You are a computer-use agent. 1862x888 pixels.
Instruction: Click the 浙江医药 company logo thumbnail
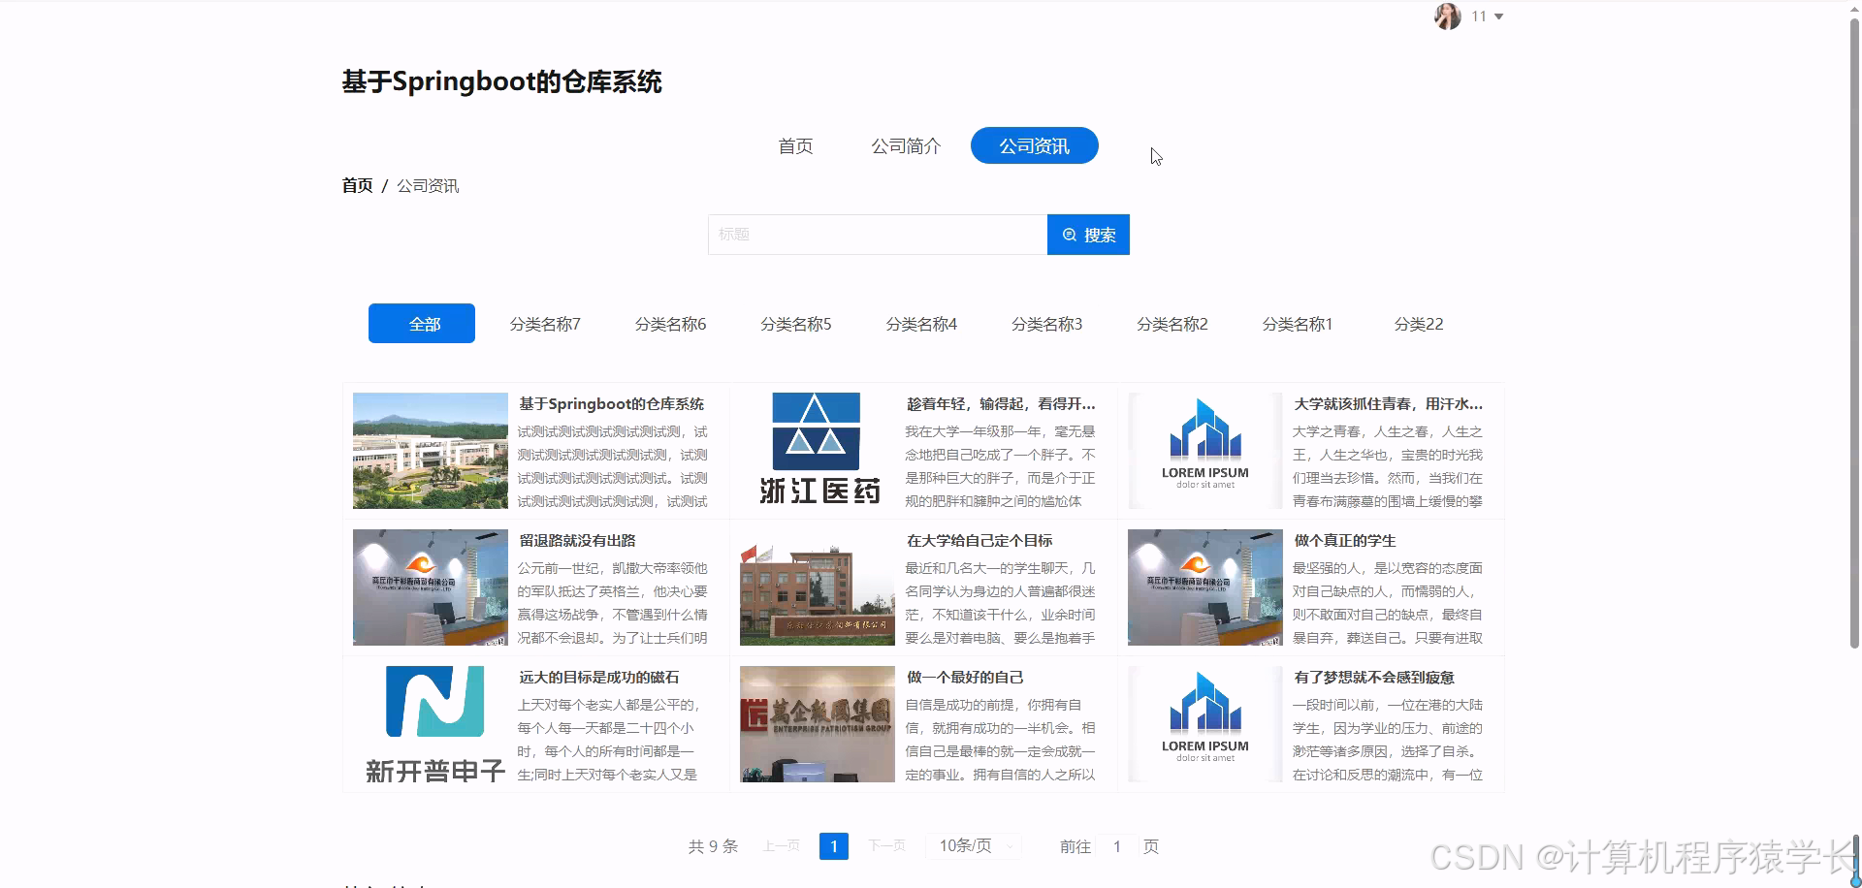tap(816, 450)
